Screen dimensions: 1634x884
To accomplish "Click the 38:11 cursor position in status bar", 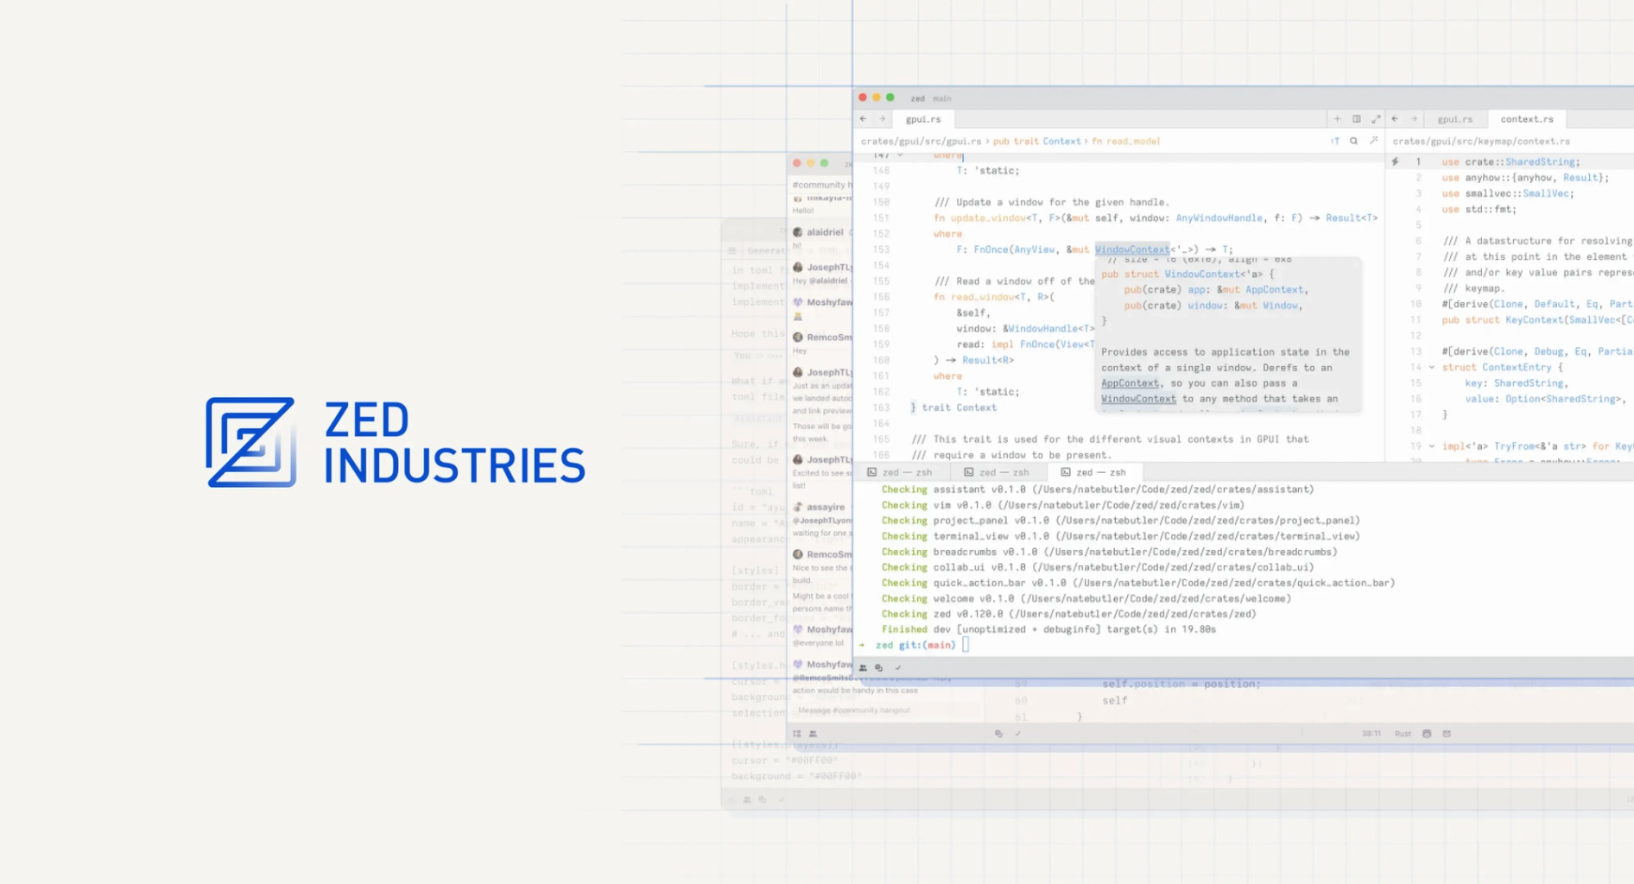I will coord(1371,734).
